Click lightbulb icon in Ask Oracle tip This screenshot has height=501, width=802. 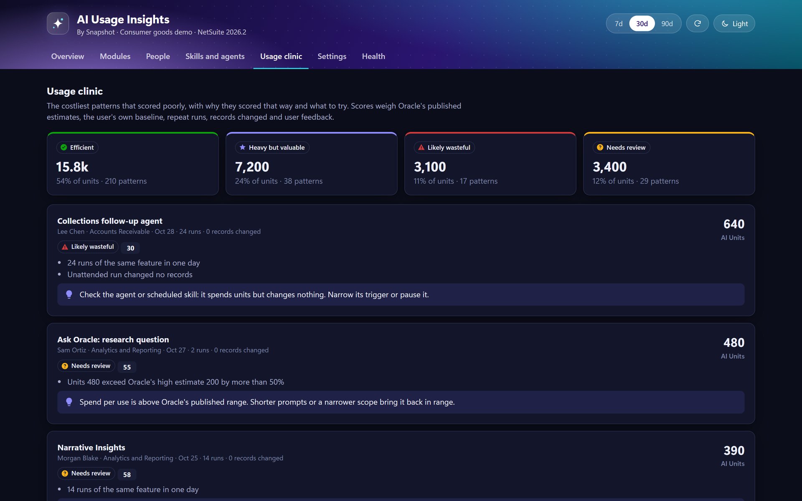click(x=69, y=402)
